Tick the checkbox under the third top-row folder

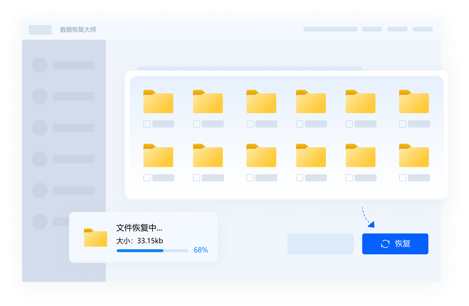[250, 124]
